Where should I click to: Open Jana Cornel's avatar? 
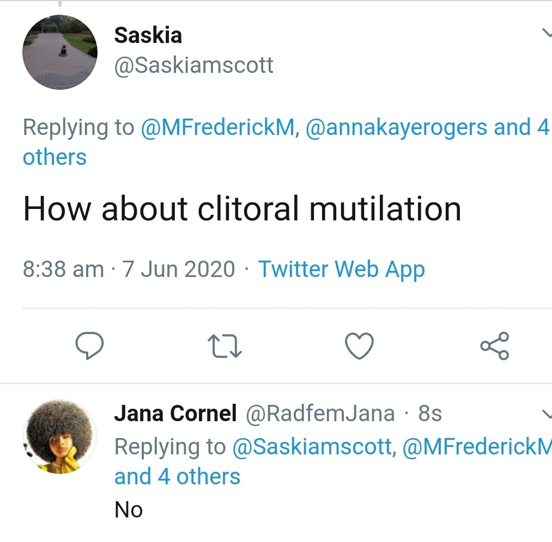(60, 436)
